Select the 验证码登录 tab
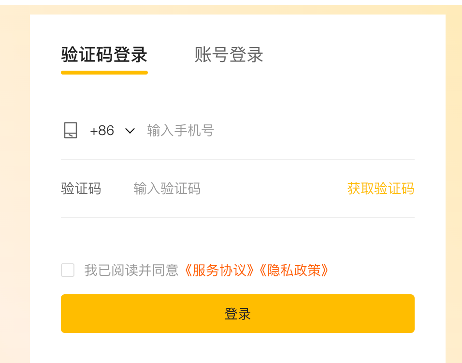The width and height of the screenshot is (462, 363). click(103, 55)
